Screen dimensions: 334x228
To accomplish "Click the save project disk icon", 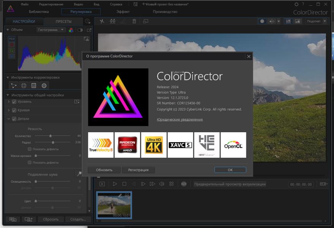I will (x=135, y=4).
